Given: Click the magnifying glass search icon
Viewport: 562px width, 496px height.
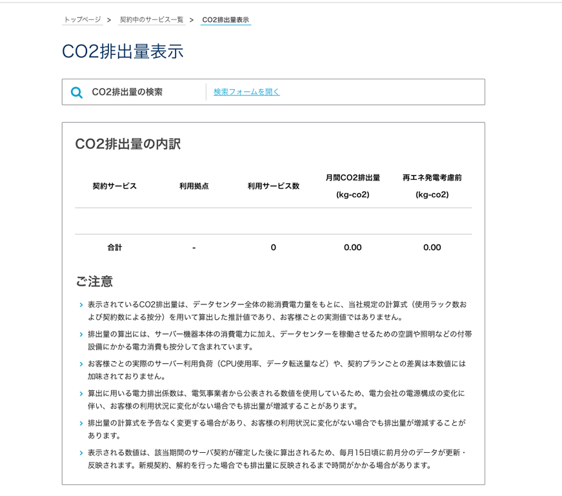Looking at the screenshot, I should point(76,92).
